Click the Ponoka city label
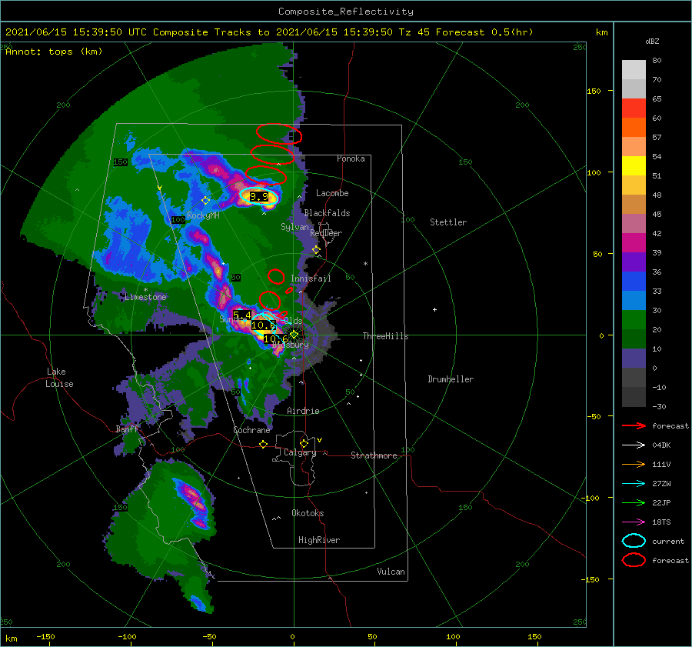The height and width of the screenshot is (647, 692). coord(351,158)
